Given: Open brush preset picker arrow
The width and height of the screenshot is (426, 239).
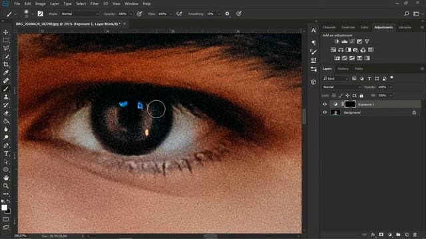Looking at the screenshot, I should 33,14.
